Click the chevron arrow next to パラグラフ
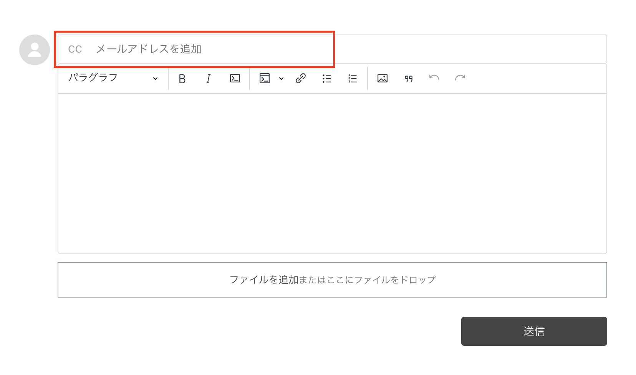Image resolution: width=636 pixels, height=375 pixels. pyautogui.click(x=155, y=79)
